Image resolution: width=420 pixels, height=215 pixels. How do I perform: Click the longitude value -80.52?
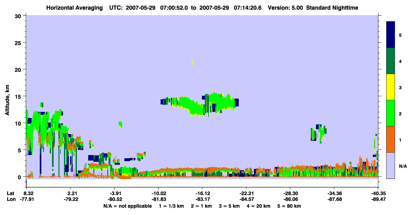click(115, 199)
